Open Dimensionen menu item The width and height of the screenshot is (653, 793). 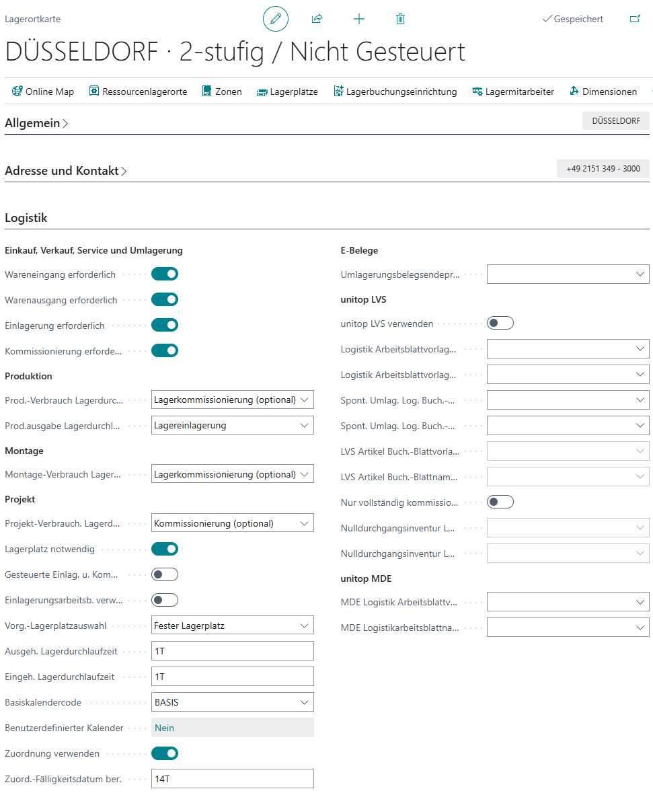[x=603, y=91]
